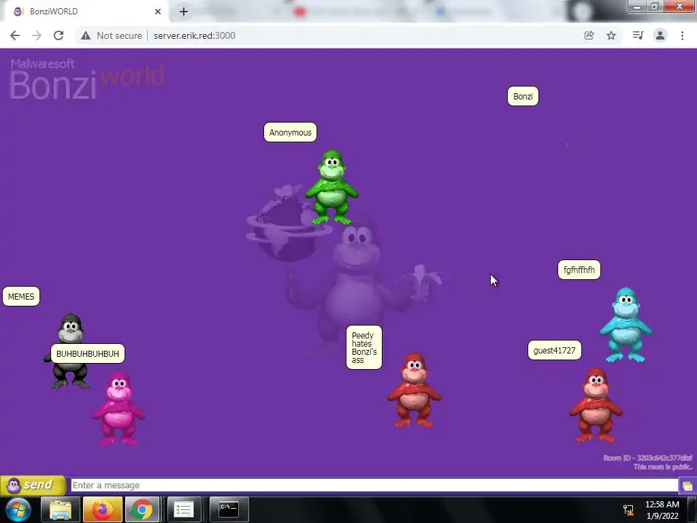Click the network tray icon
697x523 pixels.
[628, 510]
